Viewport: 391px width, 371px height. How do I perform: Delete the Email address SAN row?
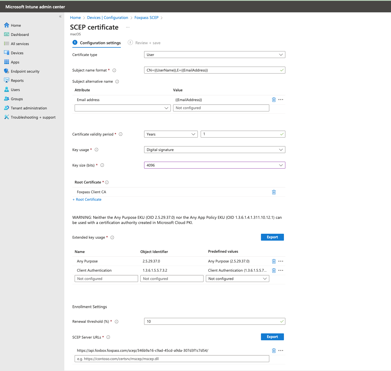pyautogui.click(x=274, y=100)
